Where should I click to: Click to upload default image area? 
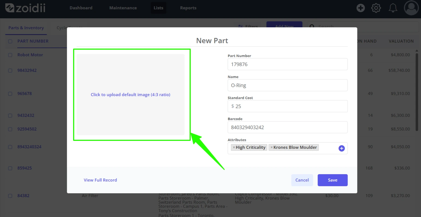coord(130,94)
